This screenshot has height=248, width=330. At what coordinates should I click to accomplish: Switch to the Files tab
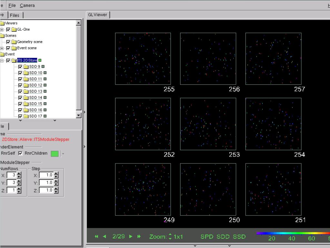point(15,15)
